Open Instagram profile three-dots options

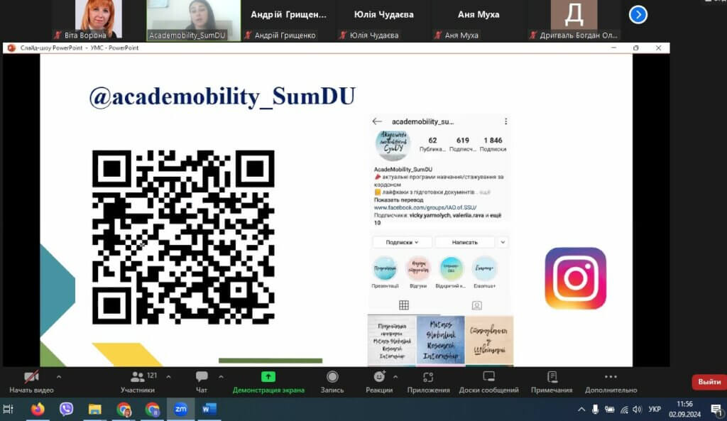point(505,121)
